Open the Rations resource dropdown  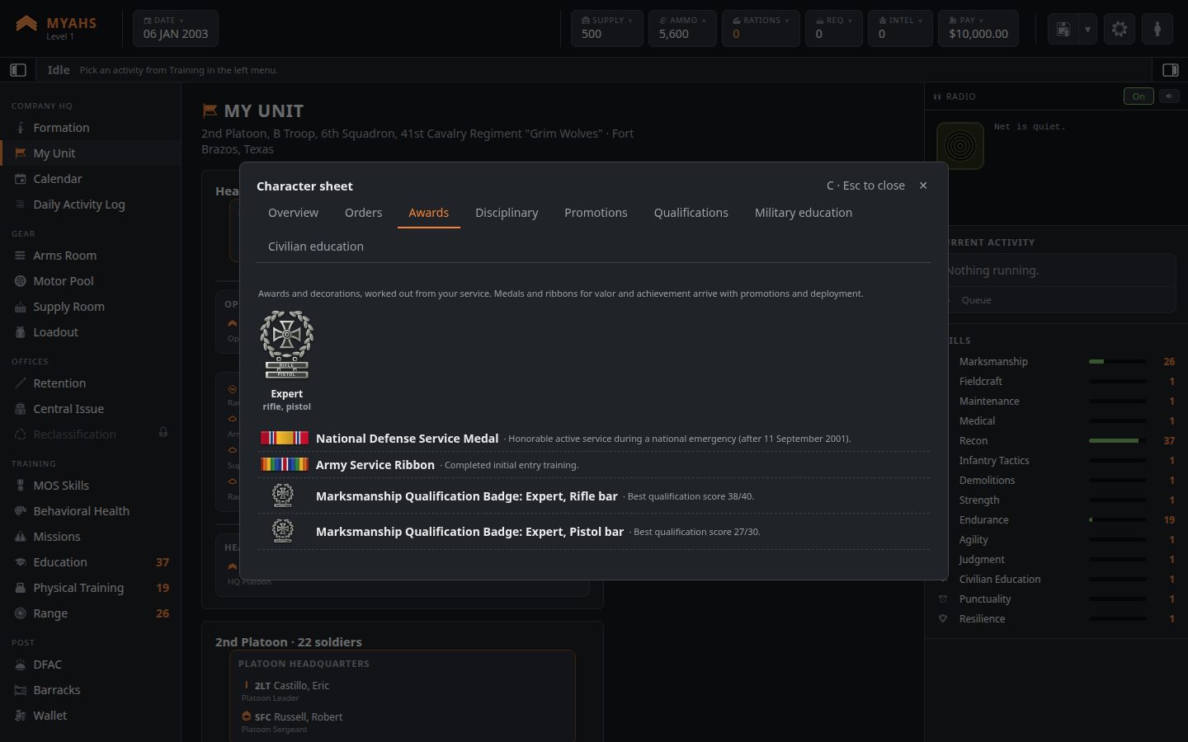point(761,28)
